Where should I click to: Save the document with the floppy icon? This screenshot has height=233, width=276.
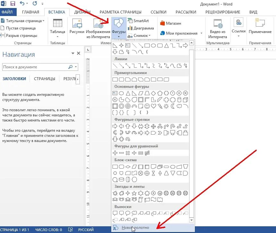(13, 4)
